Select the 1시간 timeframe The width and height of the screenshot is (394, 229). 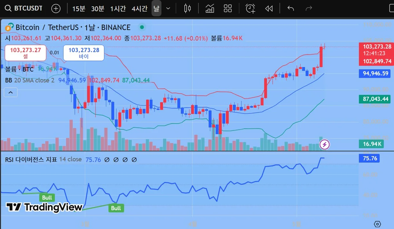pos(118,9)
